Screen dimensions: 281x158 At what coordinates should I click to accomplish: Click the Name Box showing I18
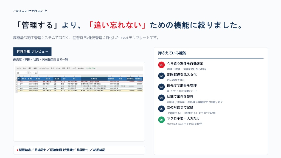pos(22,73)
